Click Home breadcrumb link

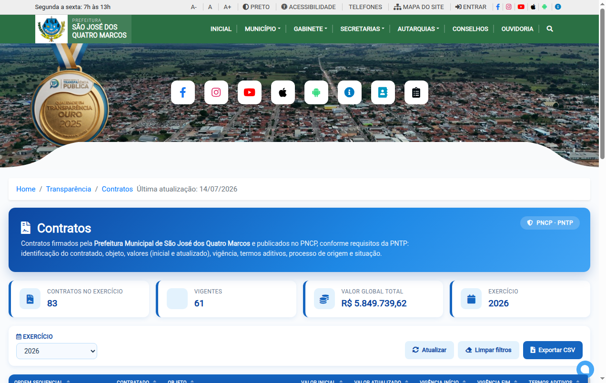[26, 189]
